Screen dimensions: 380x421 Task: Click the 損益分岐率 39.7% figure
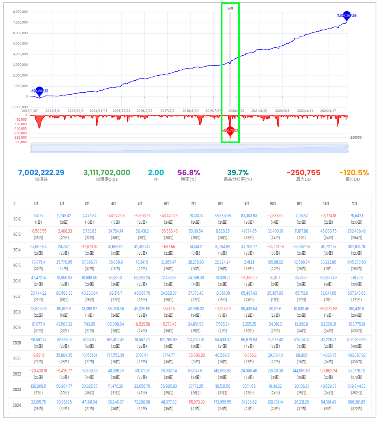coord(238,172)
